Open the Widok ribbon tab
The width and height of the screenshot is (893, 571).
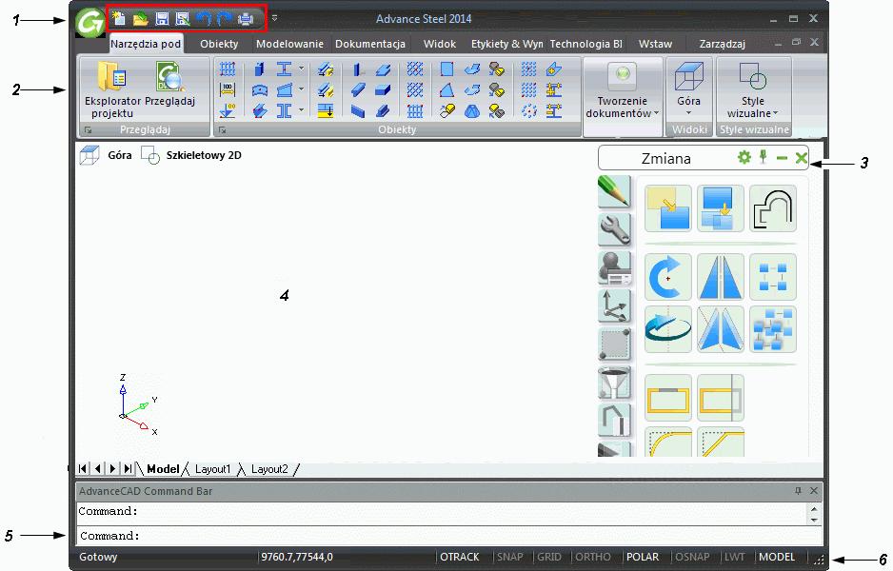tap(440, 44)
